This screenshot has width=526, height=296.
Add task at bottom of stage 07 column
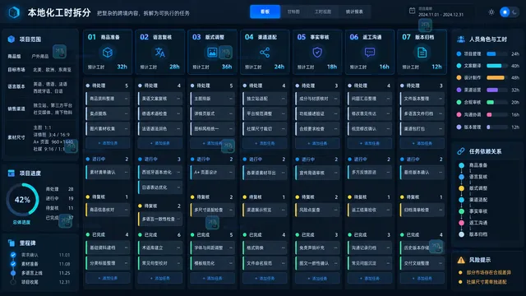(422, 278)
